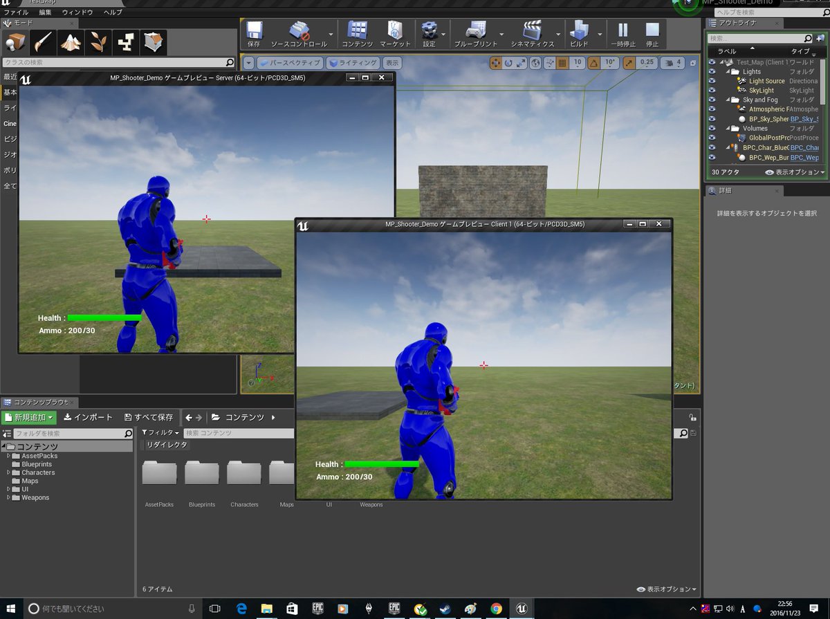Select the rotate gizmo tool icon
830x619 pixels.
pyautogui.click(x=508, y=63)
